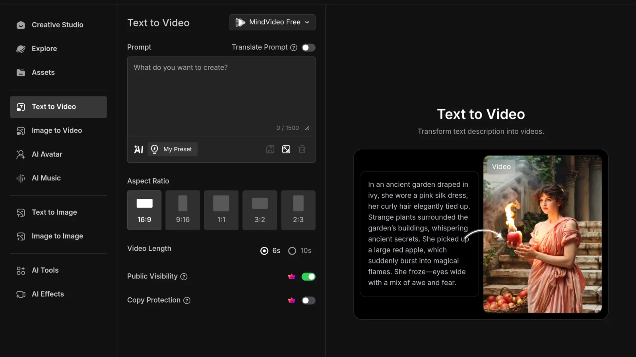This screenshot has height=357, width=636.
Task: Click the Copy Protection help icon
Action: click(x=187, y=300)
